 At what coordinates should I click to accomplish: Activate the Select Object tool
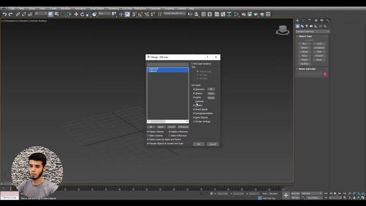click(50, 14)
